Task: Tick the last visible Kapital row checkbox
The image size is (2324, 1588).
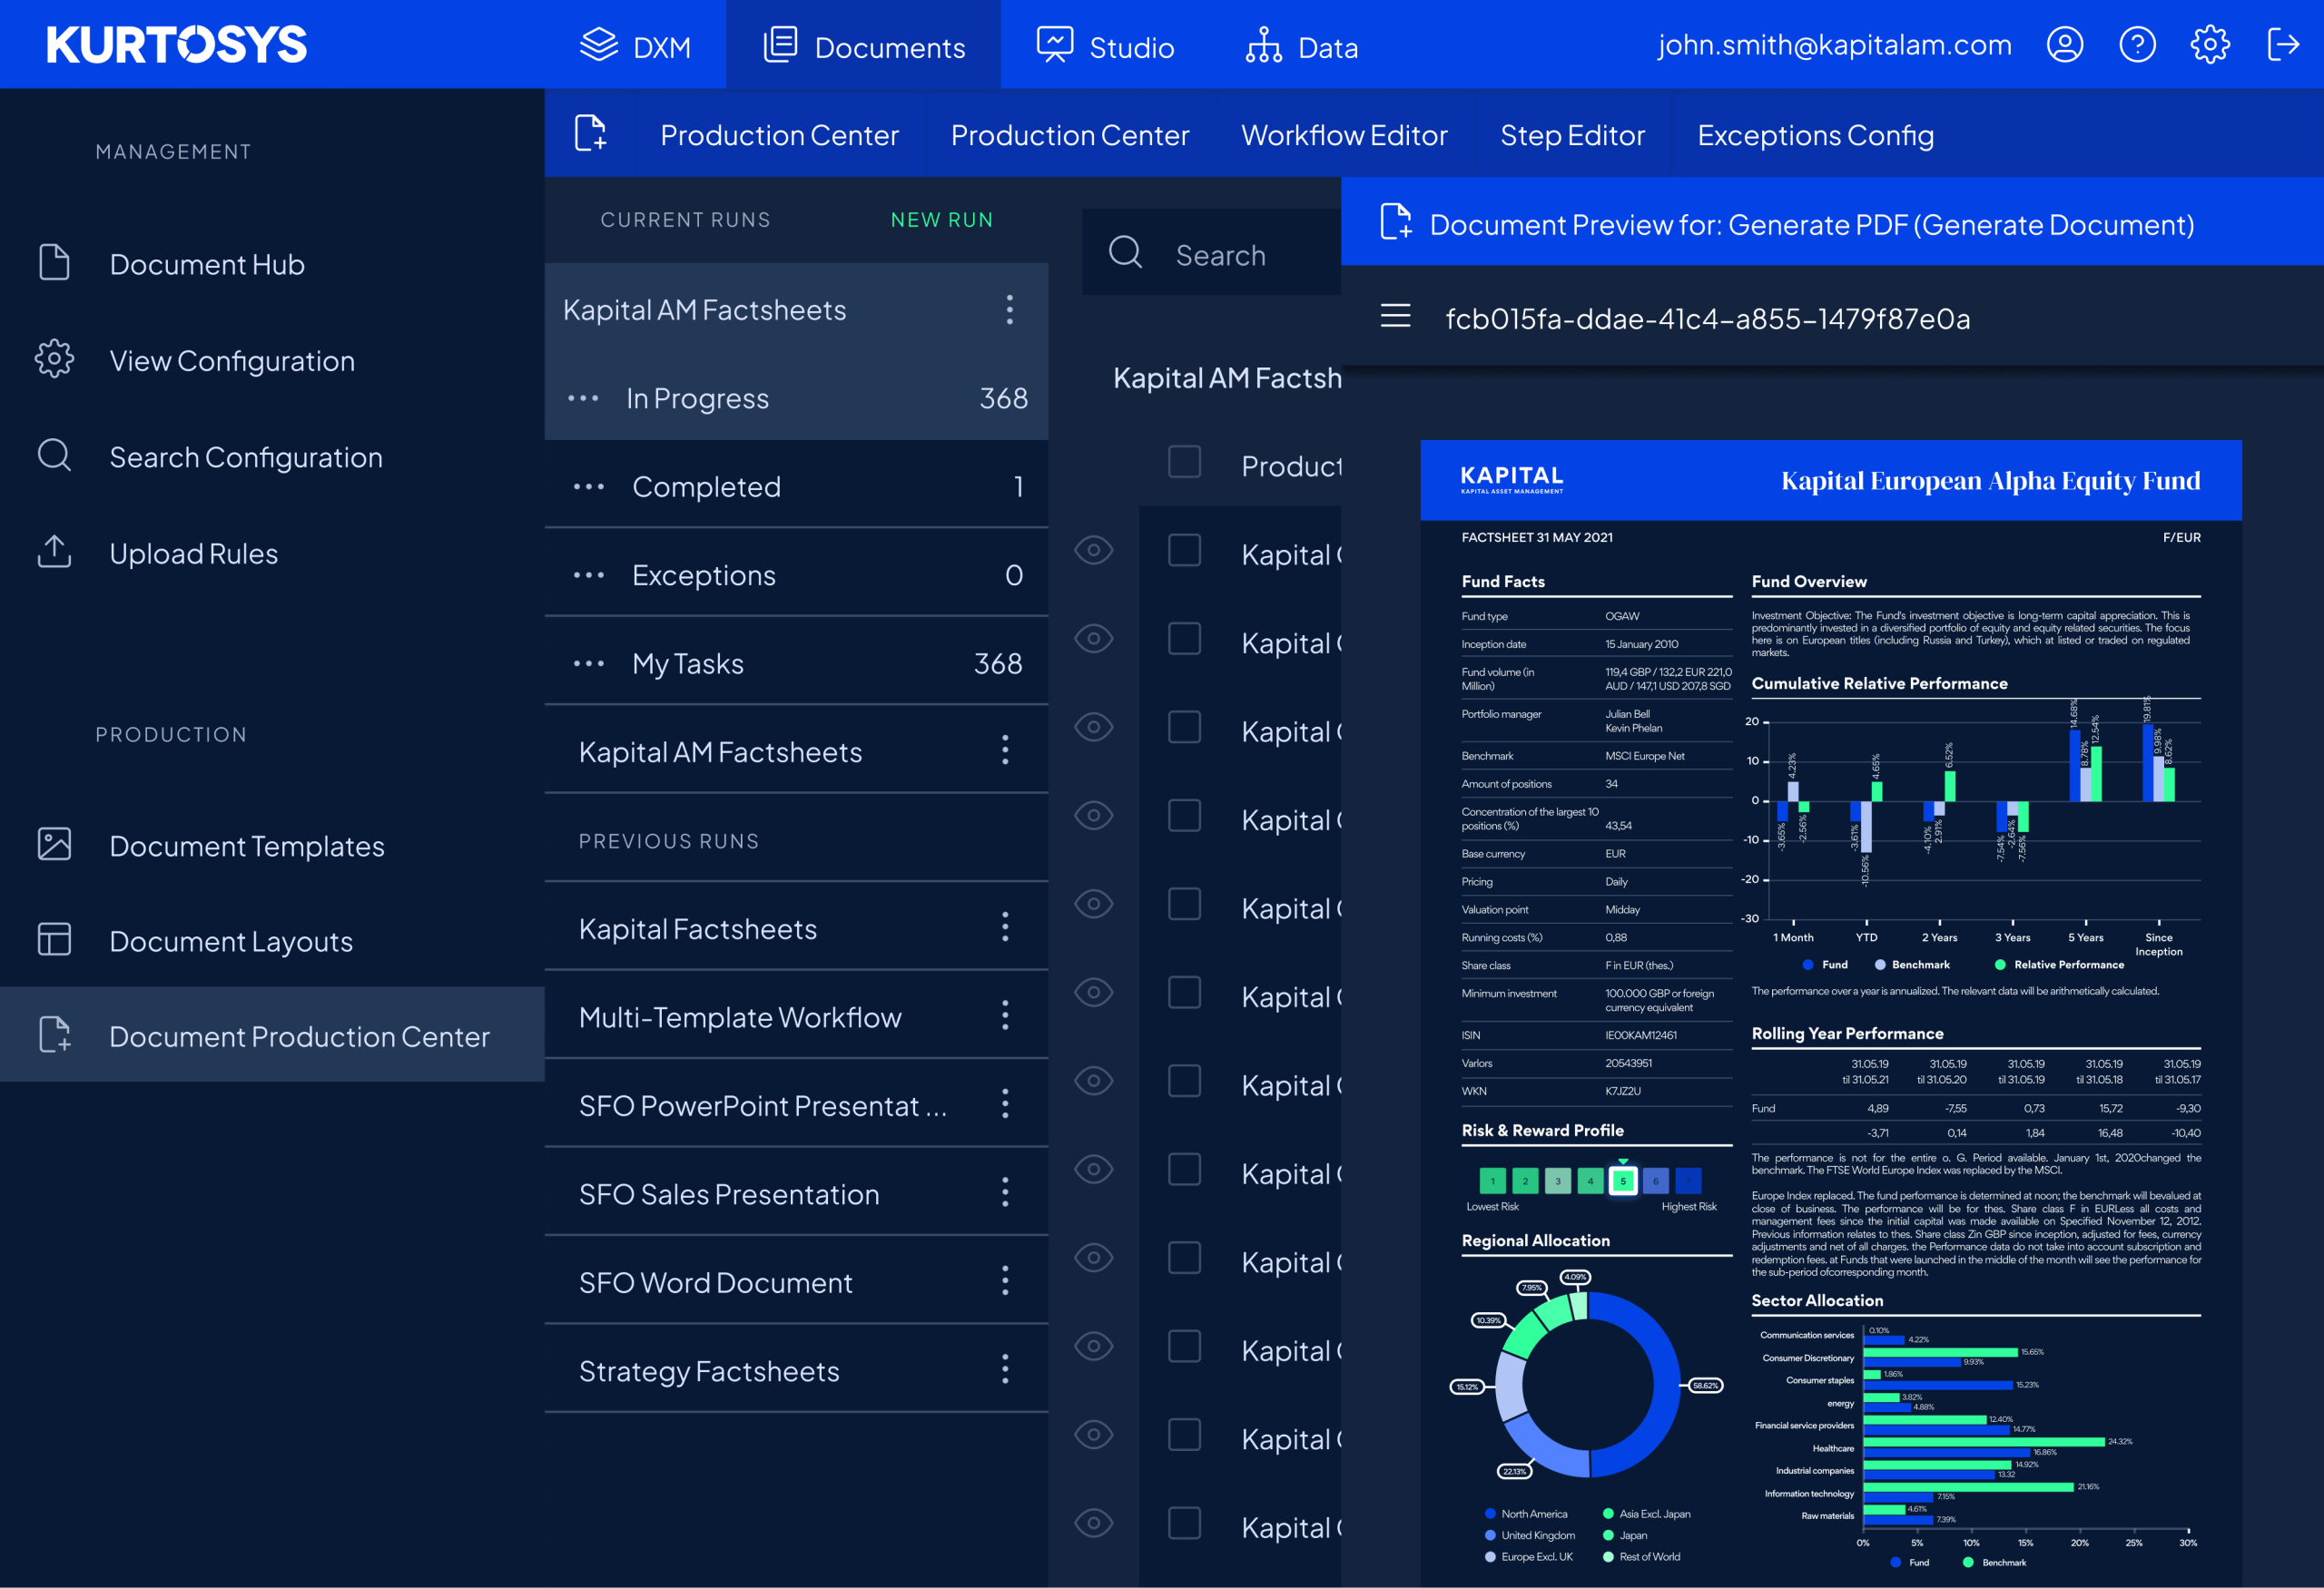Action: tap(1185, 1523)
